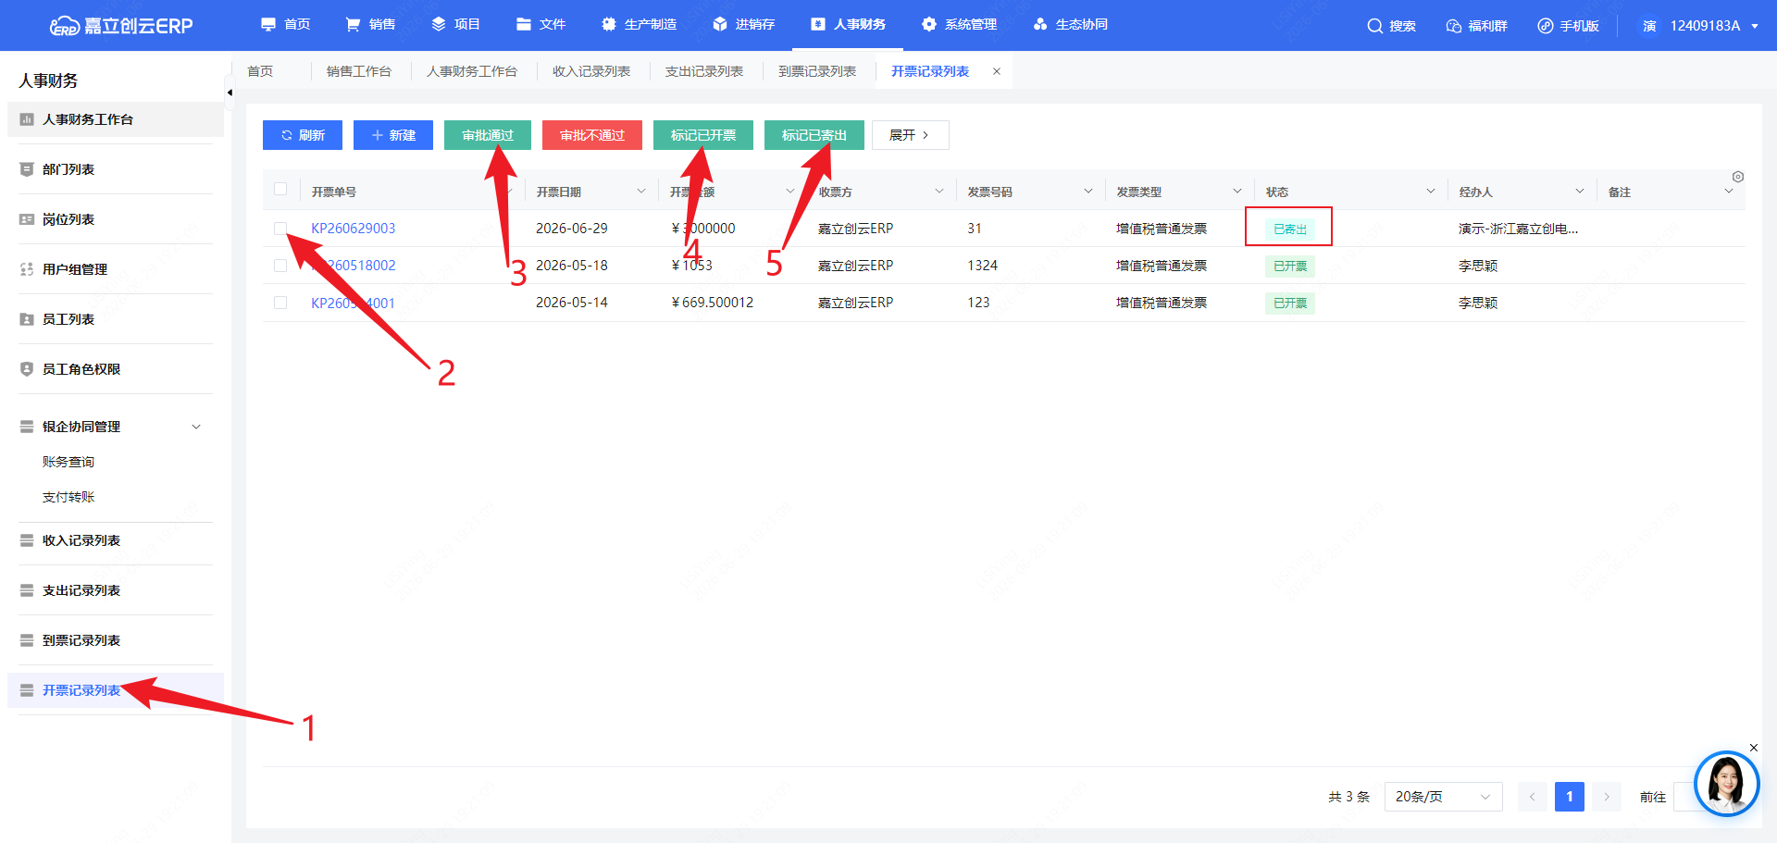The height and width of the screenshot is (843, 1777).
Task: Click the 用户组管理 sidebar icon
Action: 27,269
